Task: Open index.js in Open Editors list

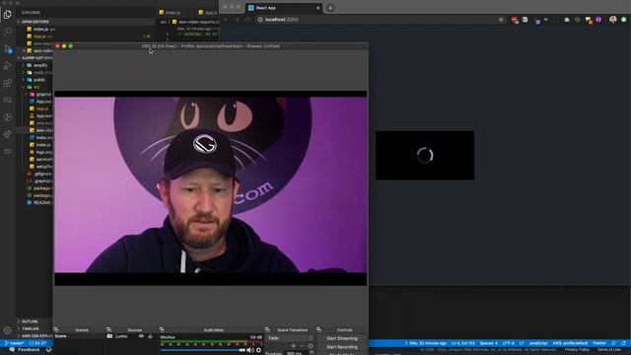Action: [40, 29]
